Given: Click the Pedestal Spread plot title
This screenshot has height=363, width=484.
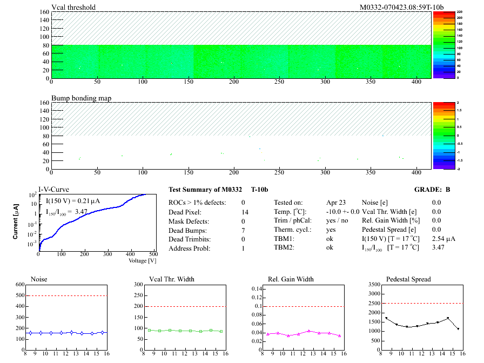Looking at the screenshot, I should (x=408, y=279).
